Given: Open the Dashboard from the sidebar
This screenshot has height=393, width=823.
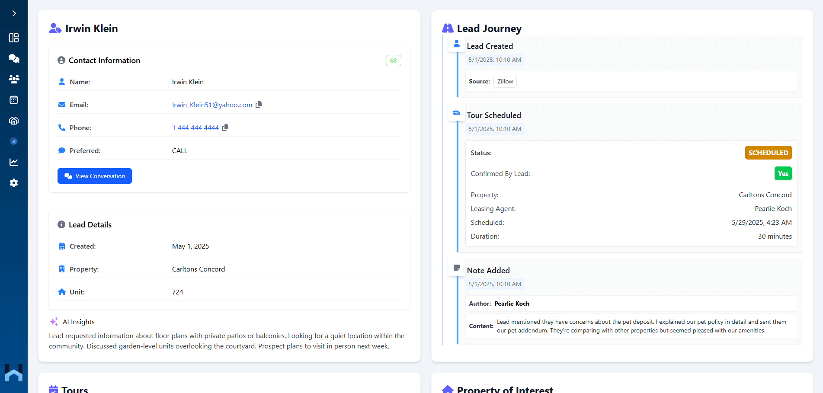Looking at the screenshot, I should point(14,38).
